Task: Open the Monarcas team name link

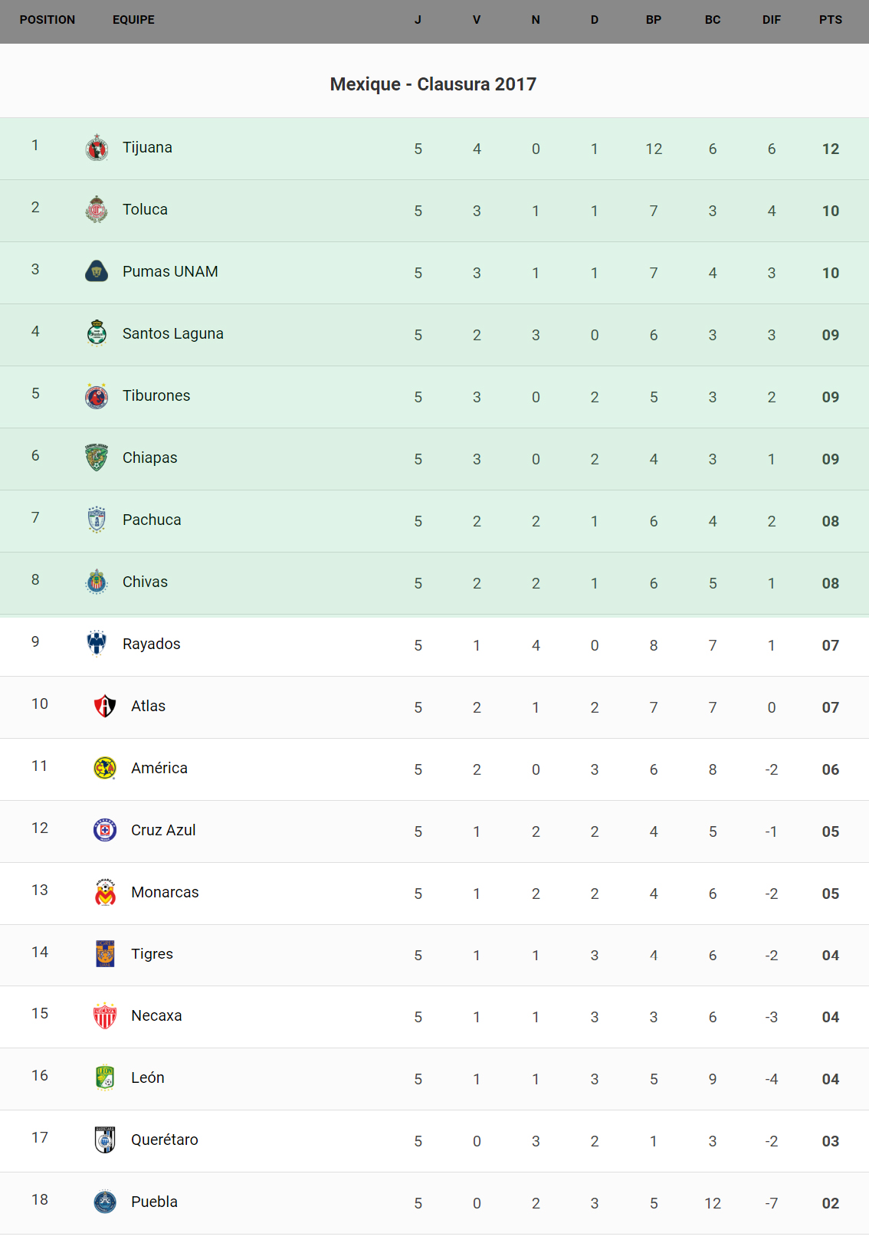Action: coord(165,892)
